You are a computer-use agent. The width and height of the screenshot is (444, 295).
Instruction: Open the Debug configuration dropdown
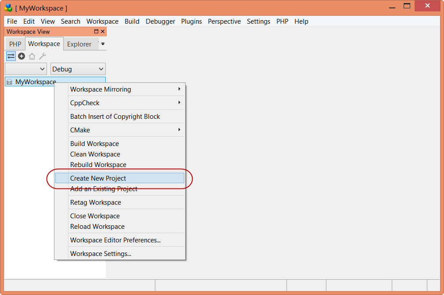pos(78,69)
